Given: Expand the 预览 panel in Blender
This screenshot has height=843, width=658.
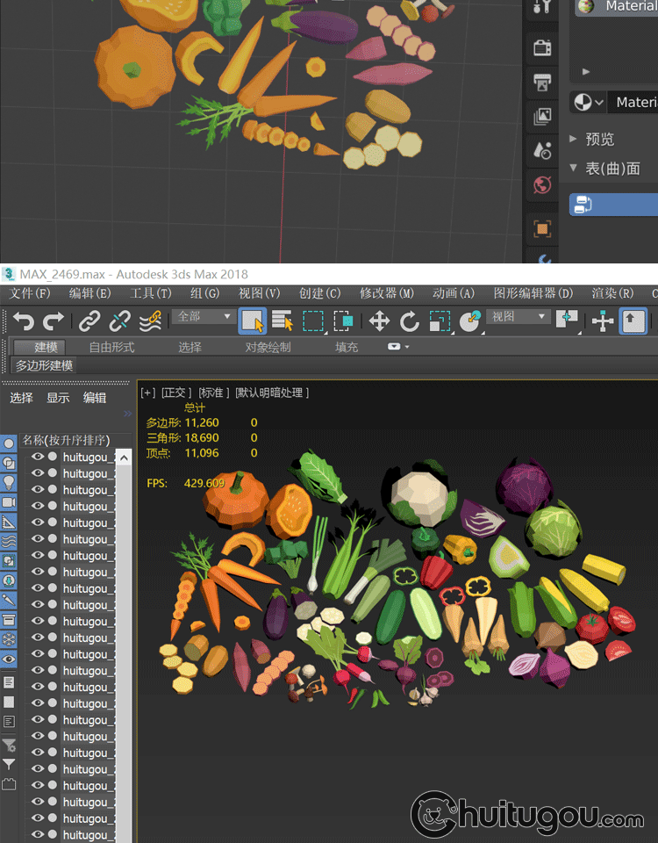Looking at the screenshot, I should [x=599, y=139].
